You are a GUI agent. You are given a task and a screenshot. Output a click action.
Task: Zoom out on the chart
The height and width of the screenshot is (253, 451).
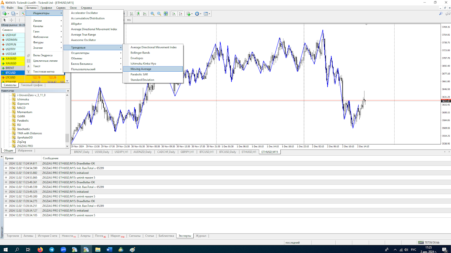point(159,14)
